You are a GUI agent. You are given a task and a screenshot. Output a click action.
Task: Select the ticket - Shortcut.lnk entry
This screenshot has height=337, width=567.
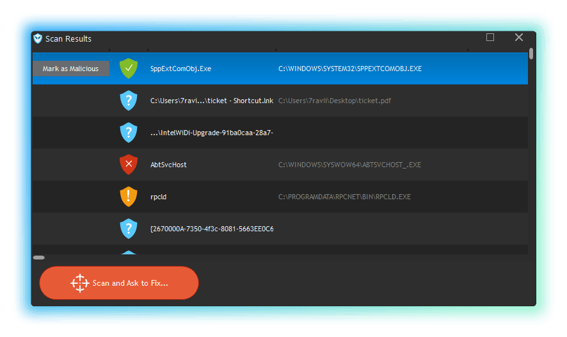coord(211,101)
